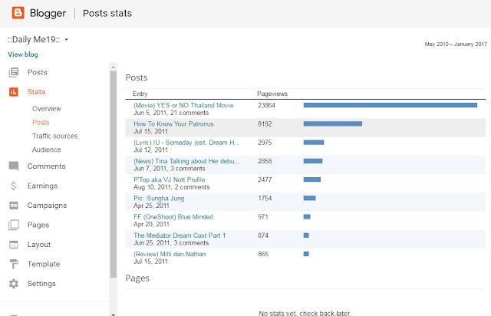Open the How To Know Your Patronus post
Screen dimensions: 491x316
[x=173, y=124]
